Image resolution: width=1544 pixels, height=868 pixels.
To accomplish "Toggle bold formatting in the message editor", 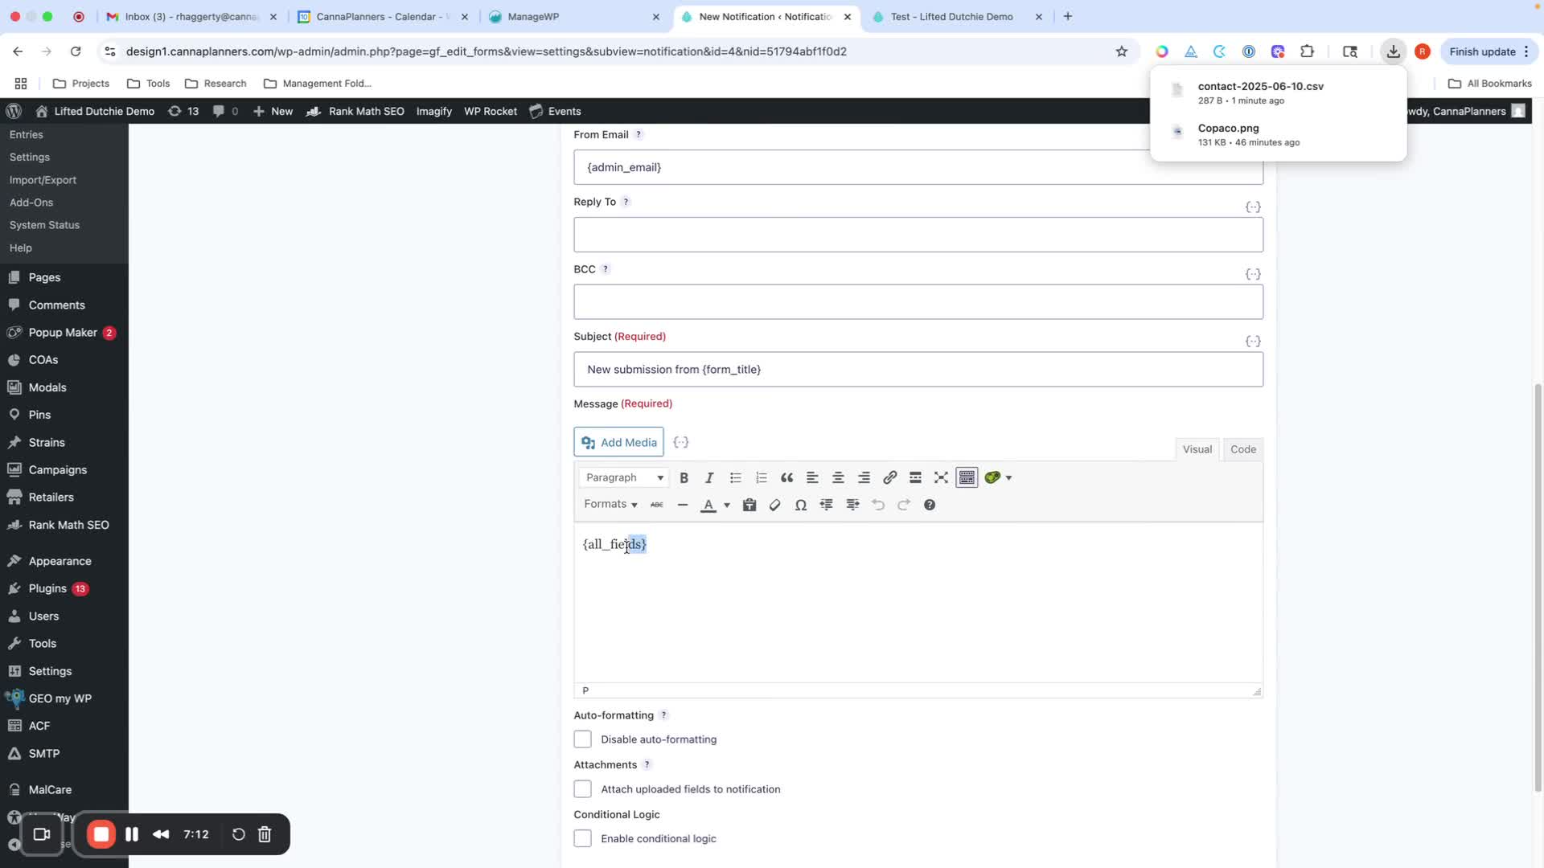I will point(684,477).
